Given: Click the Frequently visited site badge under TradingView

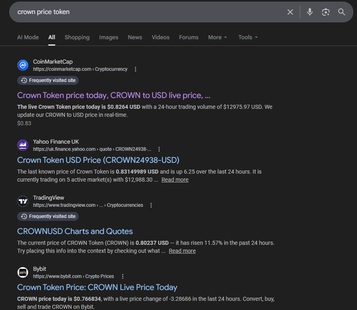Looking at the screenshot, I should click(48, 216).
